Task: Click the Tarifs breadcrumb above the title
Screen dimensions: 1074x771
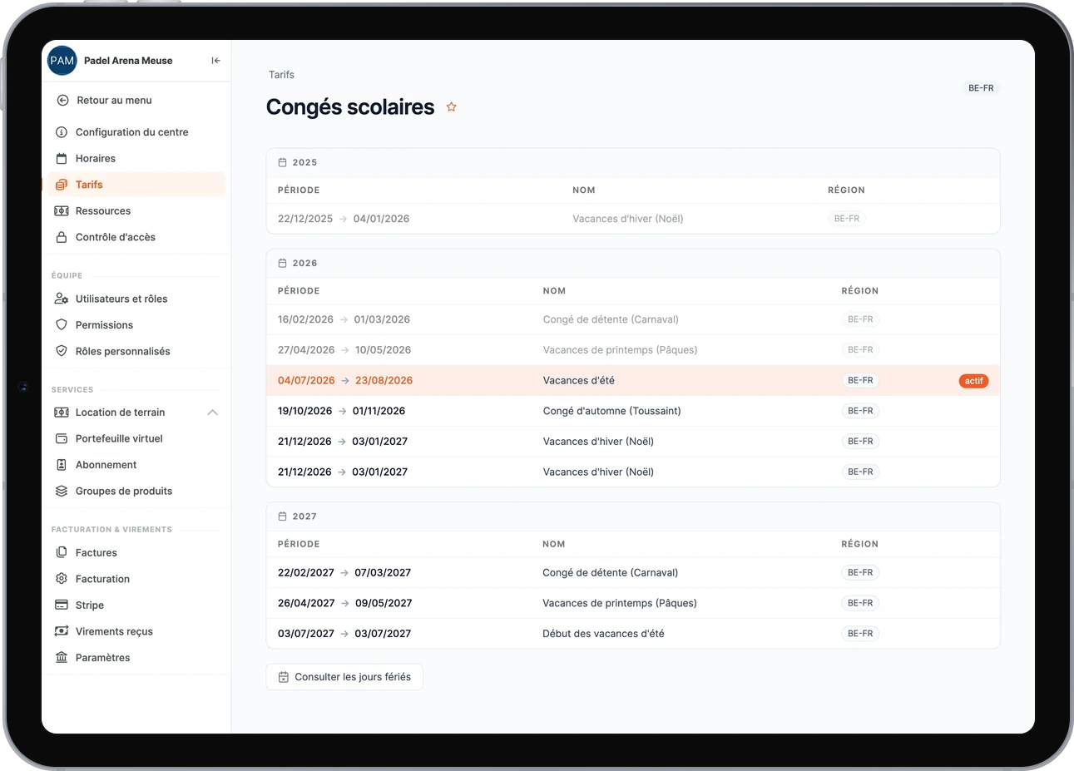Action: pos(281,75)
